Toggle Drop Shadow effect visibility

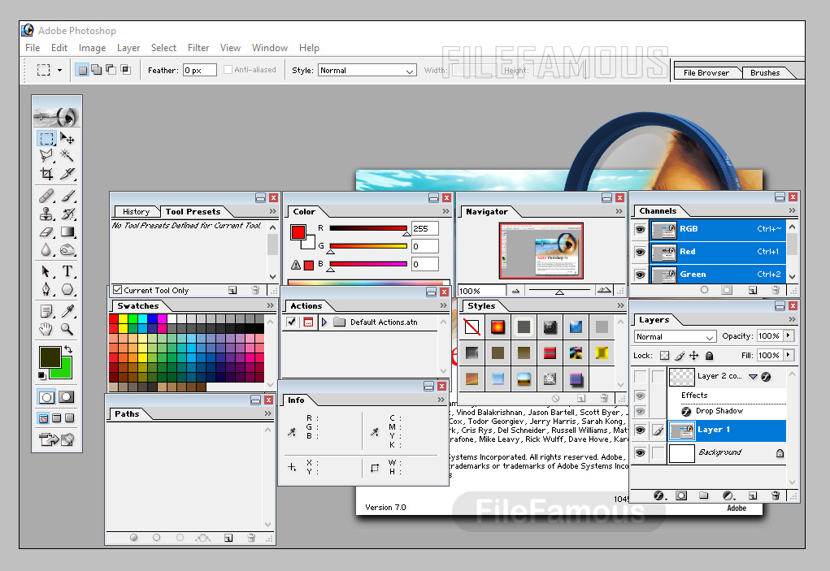point(640,411)
